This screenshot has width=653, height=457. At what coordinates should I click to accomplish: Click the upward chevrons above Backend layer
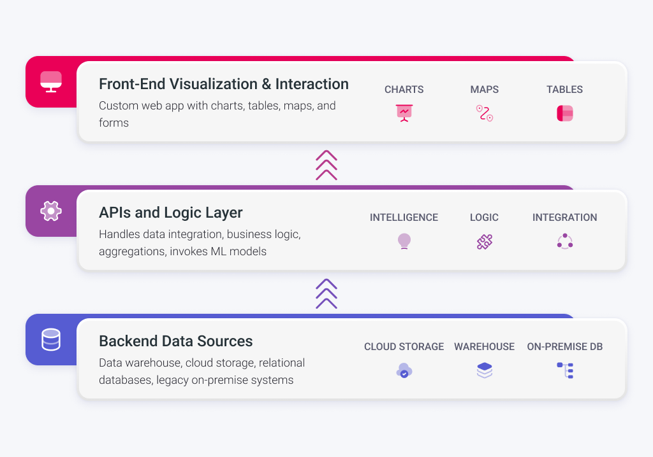326,293
